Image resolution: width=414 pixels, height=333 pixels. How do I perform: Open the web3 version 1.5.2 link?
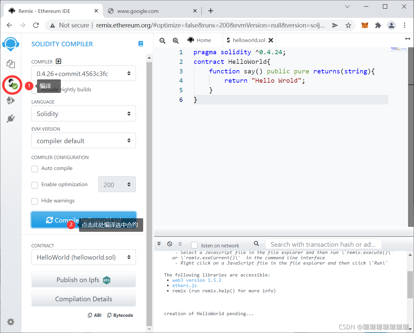197,280
